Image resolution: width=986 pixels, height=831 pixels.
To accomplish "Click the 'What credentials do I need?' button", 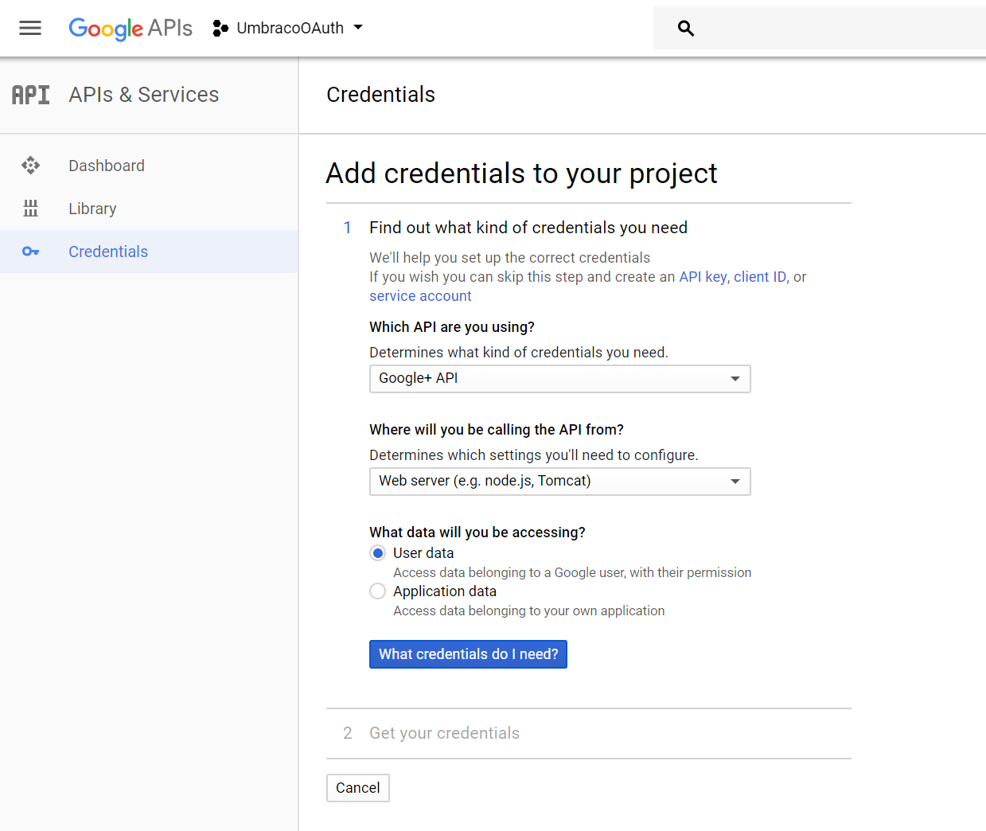I will click(468, 654).
